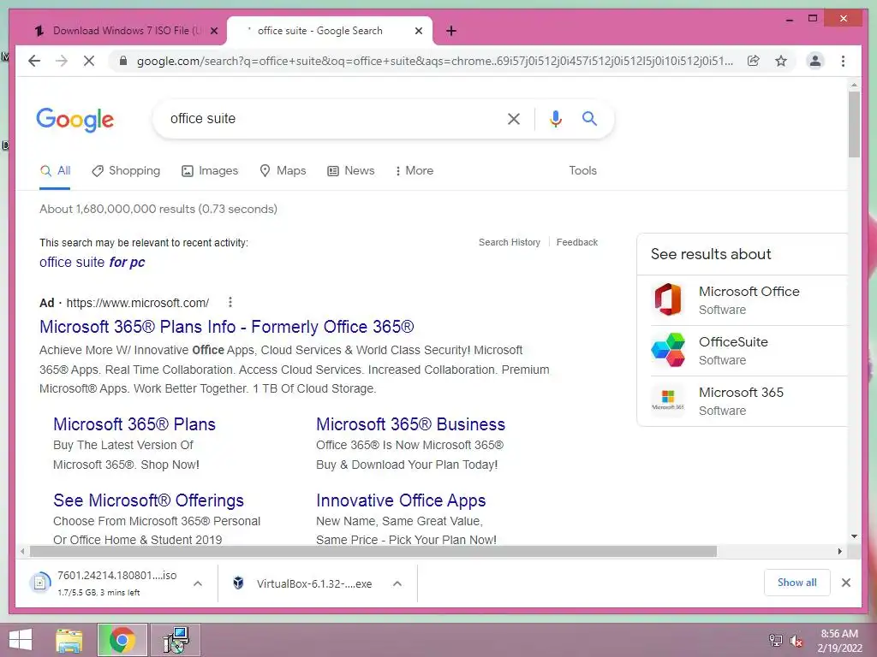Close the office suite Google Search tab
The height and width of the screenshot is (657, 877).
click(418, 31)
